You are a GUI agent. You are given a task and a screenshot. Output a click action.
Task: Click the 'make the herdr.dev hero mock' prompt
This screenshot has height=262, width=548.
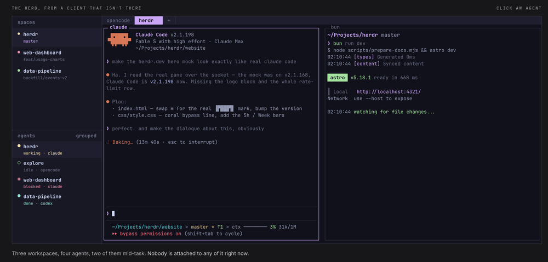coord(201,61)
